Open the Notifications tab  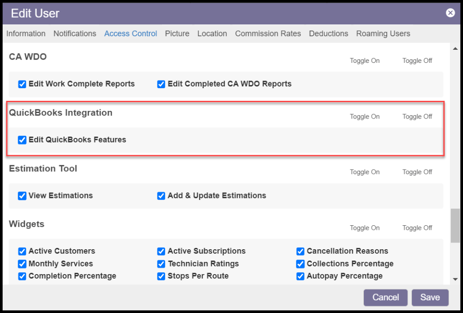[75, 33]
